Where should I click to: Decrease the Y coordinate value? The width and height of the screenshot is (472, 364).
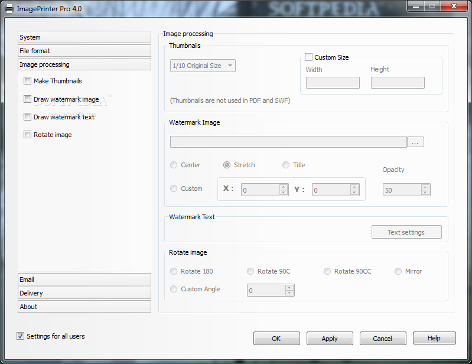click(354, 193)
